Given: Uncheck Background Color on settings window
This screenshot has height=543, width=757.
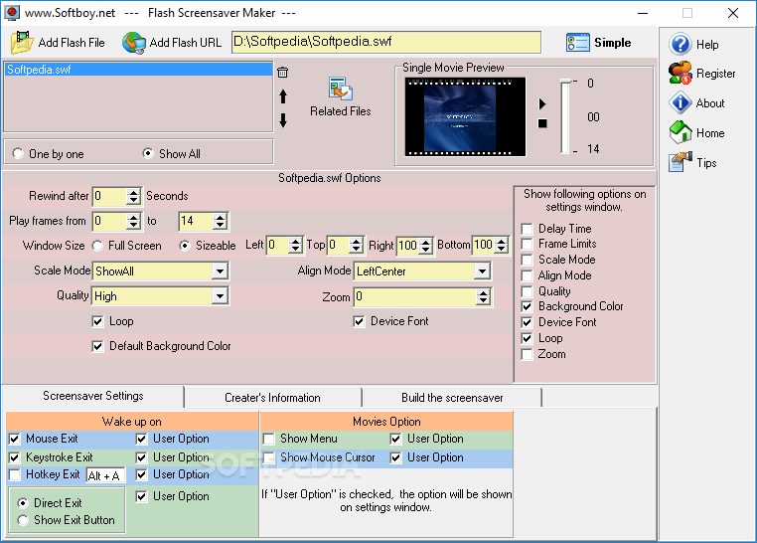Looking at the screenshot, I should point(528,306).
